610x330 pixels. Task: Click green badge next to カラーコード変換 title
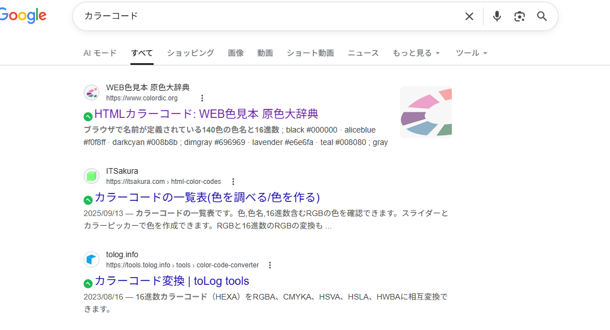(x=88, y=283)
